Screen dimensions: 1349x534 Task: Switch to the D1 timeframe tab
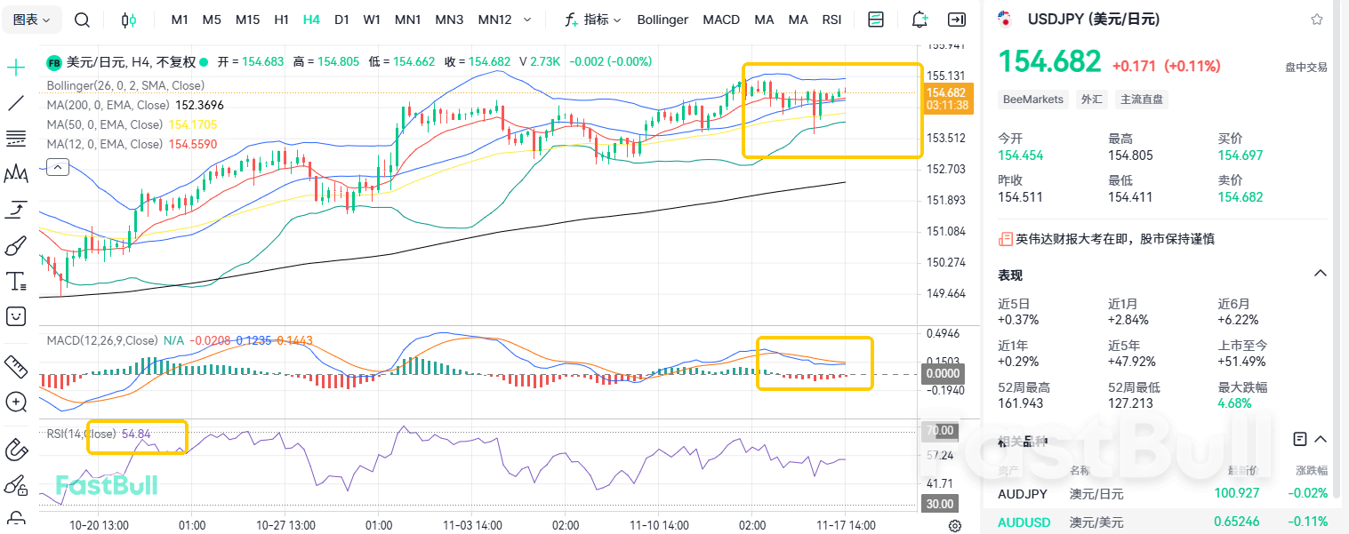point(341,19)
